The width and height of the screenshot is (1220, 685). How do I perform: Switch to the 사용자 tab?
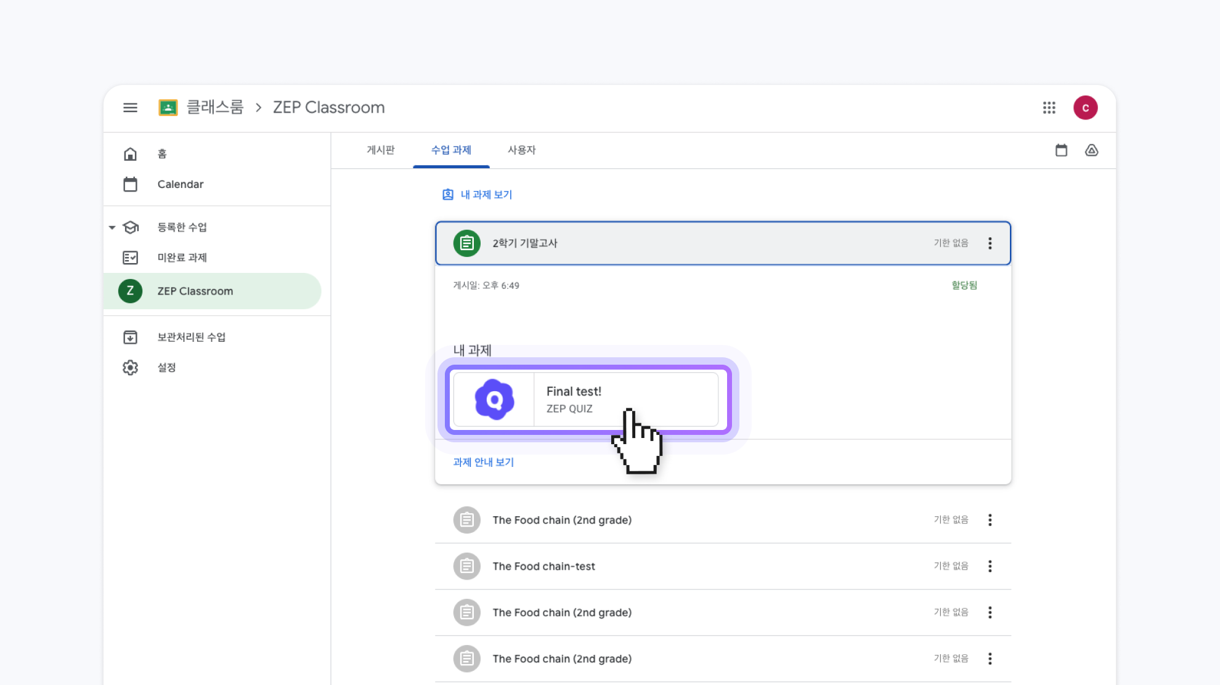[521, 150]
